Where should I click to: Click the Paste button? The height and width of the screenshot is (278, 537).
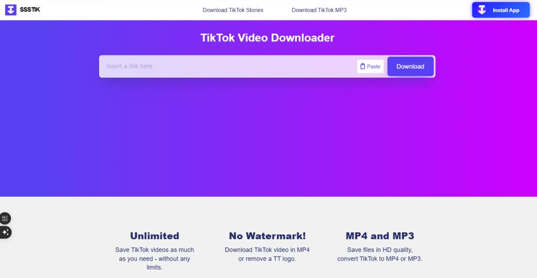pyautogui.click(x=370, y=67)
